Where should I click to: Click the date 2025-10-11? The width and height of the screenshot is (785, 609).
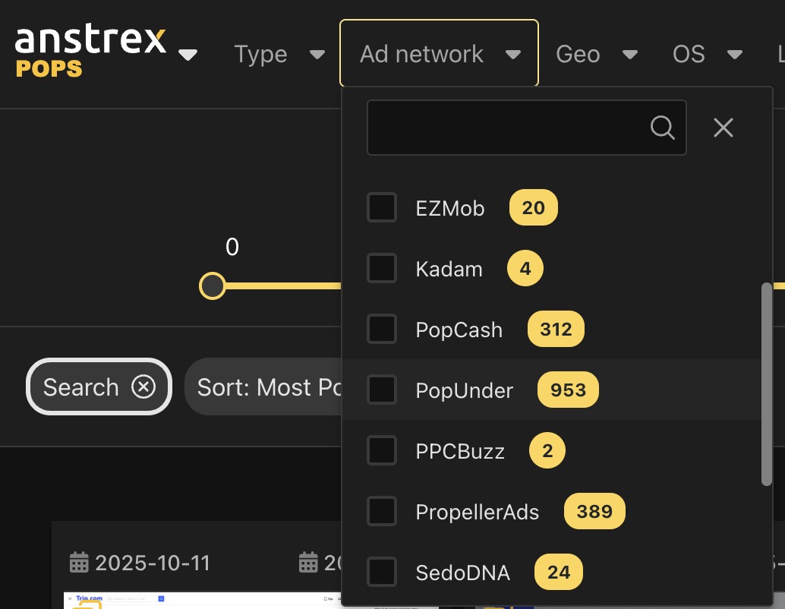152,563
